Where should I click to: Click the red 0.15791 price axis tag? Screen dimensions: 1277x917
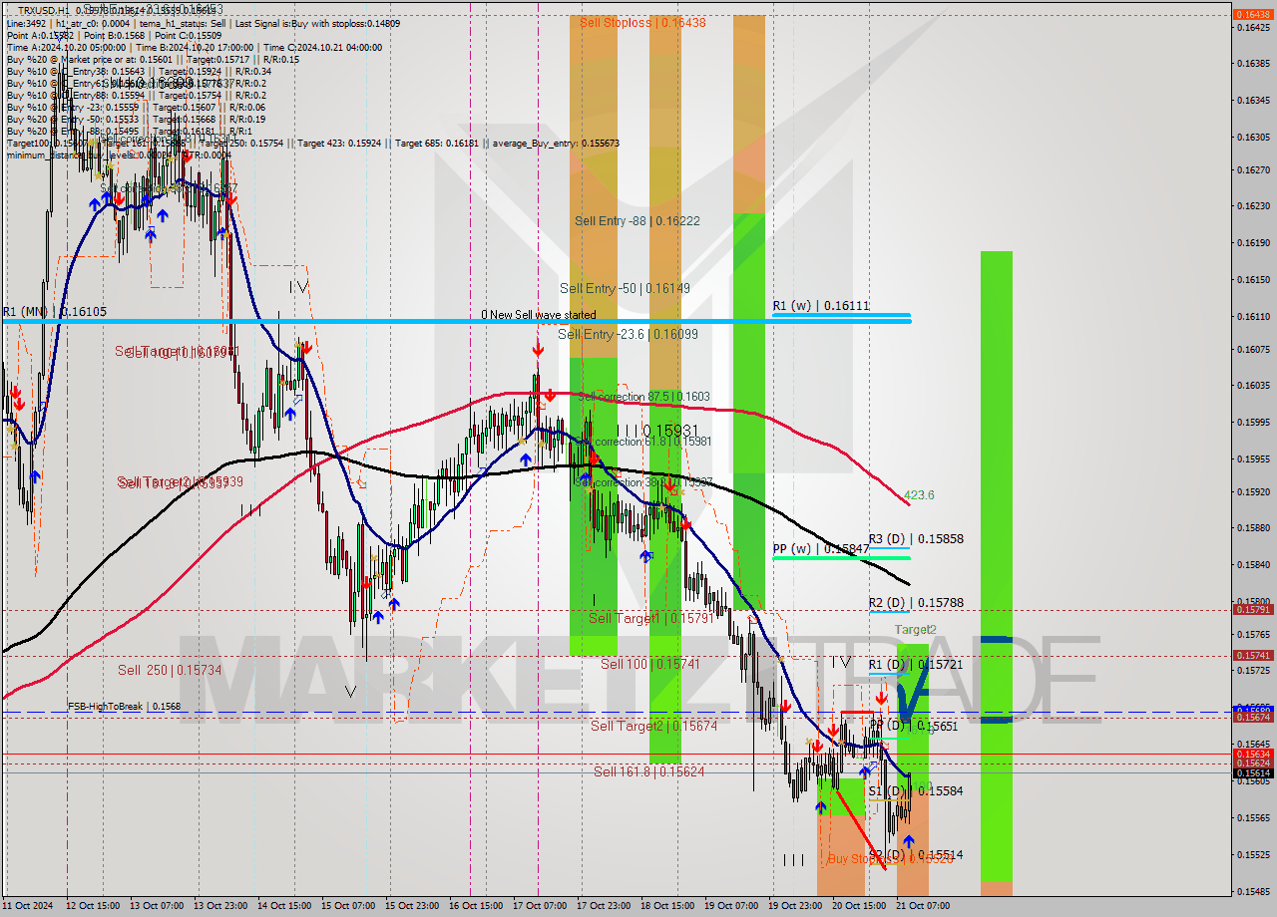[1252, 609]
